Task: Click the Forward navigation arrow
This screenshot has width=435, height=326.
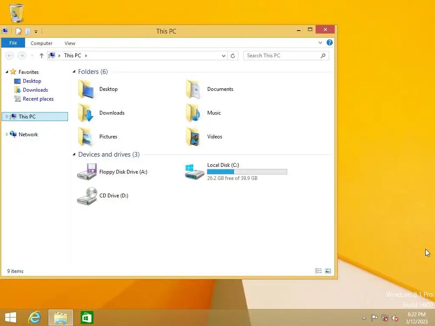Action: pyautogui.click(x=22, y=56)
